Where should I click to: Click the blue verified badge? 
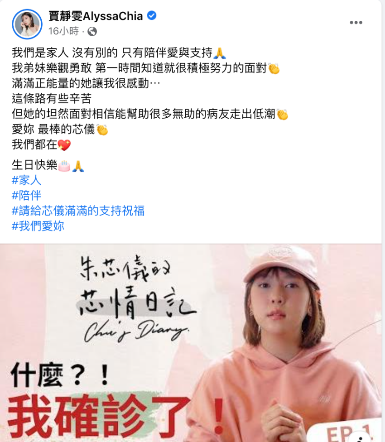(x=152, y=15)
